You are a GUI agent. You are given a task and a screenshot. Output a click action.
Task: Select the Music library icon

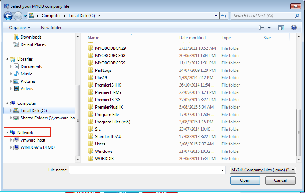16,74
